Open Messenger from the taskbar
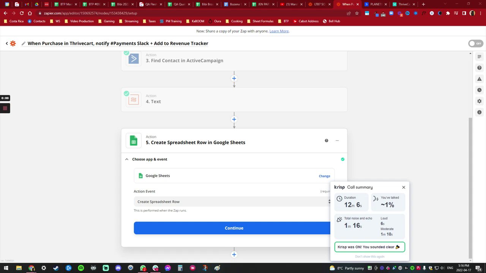Screen dimensions: 486x273 [168, 268]
